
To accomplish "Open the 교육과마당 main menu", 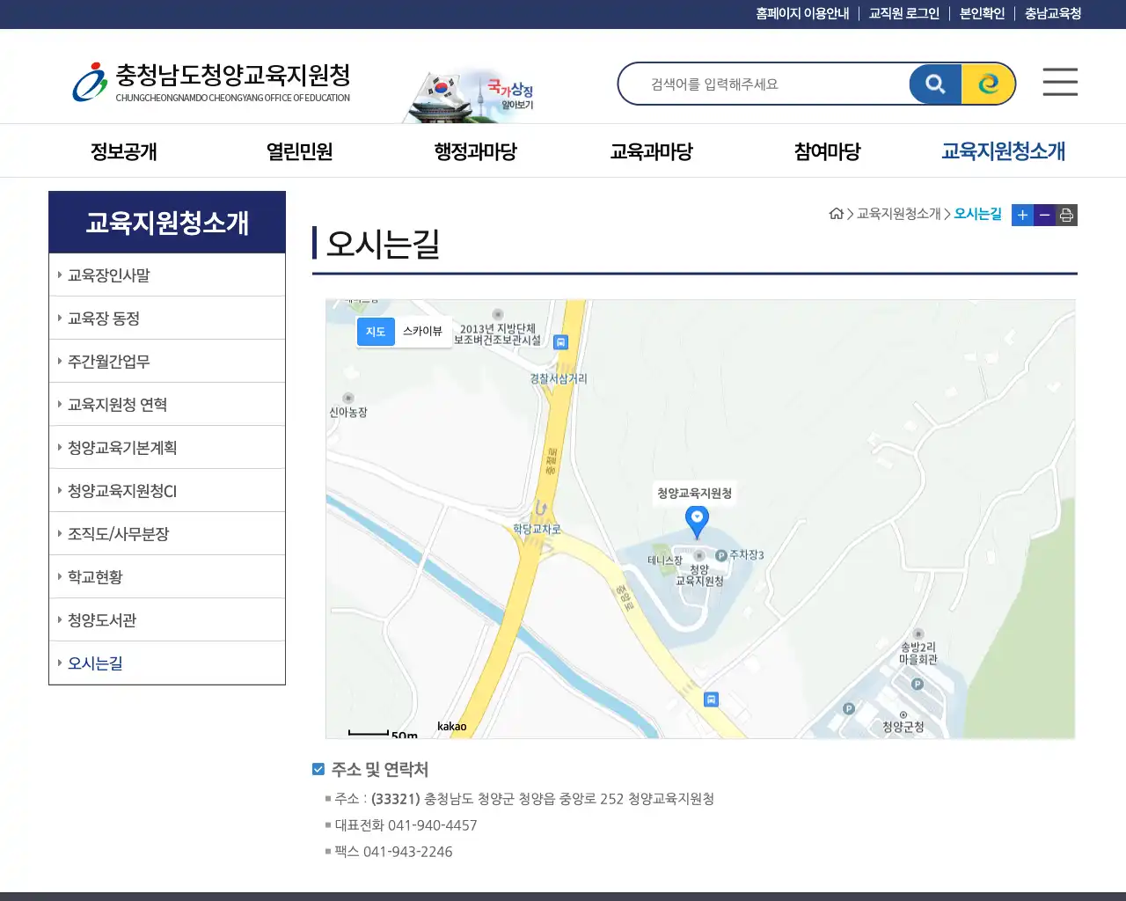I will pos(652,151).
